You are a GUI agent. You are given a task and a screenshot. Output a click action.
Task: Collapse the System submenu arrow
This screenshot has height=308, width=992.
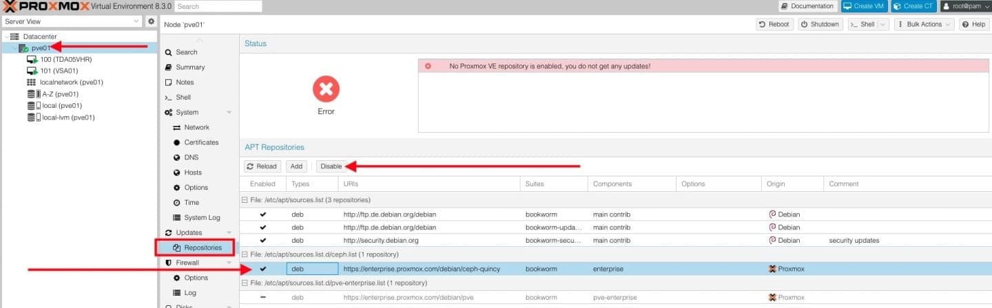pos(229,113)
